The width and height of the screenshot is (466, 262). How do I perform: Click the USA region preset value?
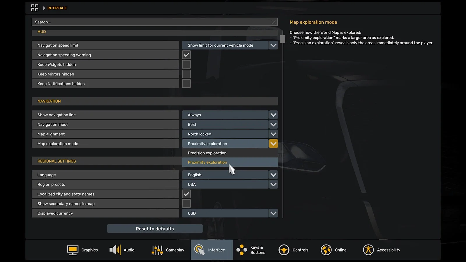pyautogui.click(x=225, y=184)
